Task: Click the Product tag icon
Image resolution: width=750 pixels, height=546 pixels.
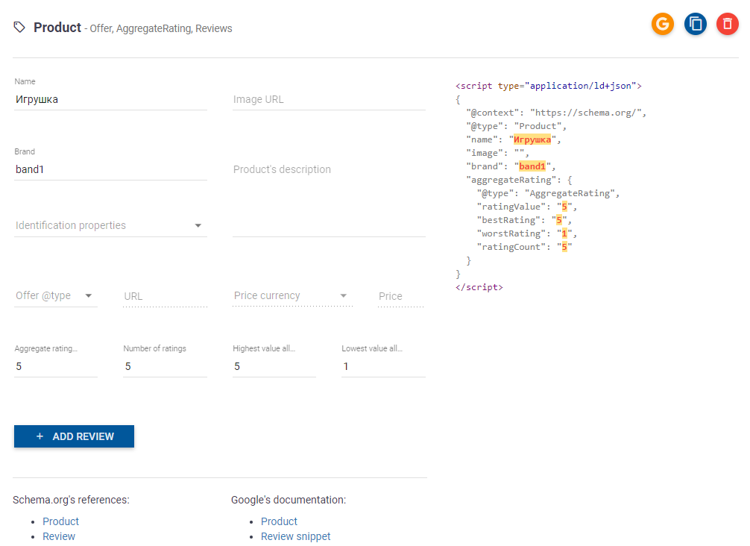Action: (19, 28)
